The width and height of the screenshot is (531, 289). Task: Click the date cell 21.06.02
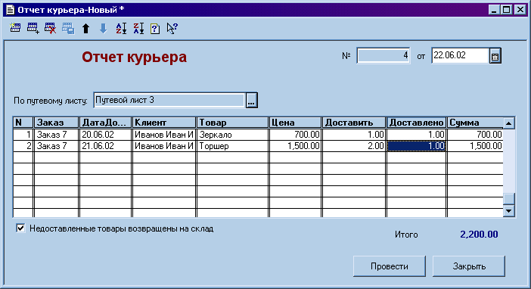pyautogui.click(x=105, y=146)
